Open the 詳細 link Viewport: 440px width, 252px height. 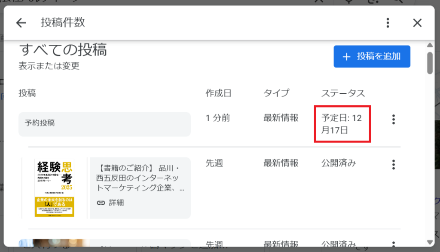pyautogui.click(x=116, y=203)
